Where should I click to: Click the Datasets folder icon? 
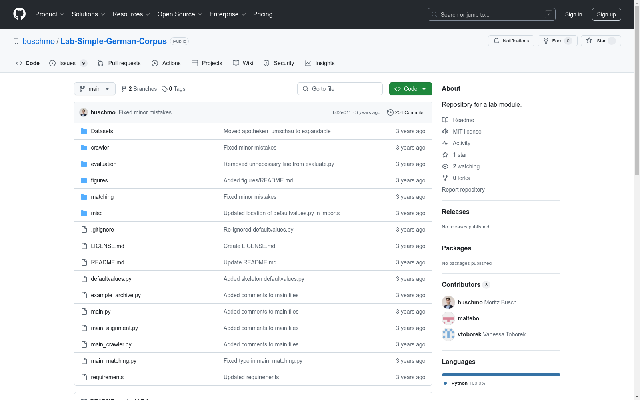[x=84, y=131]
